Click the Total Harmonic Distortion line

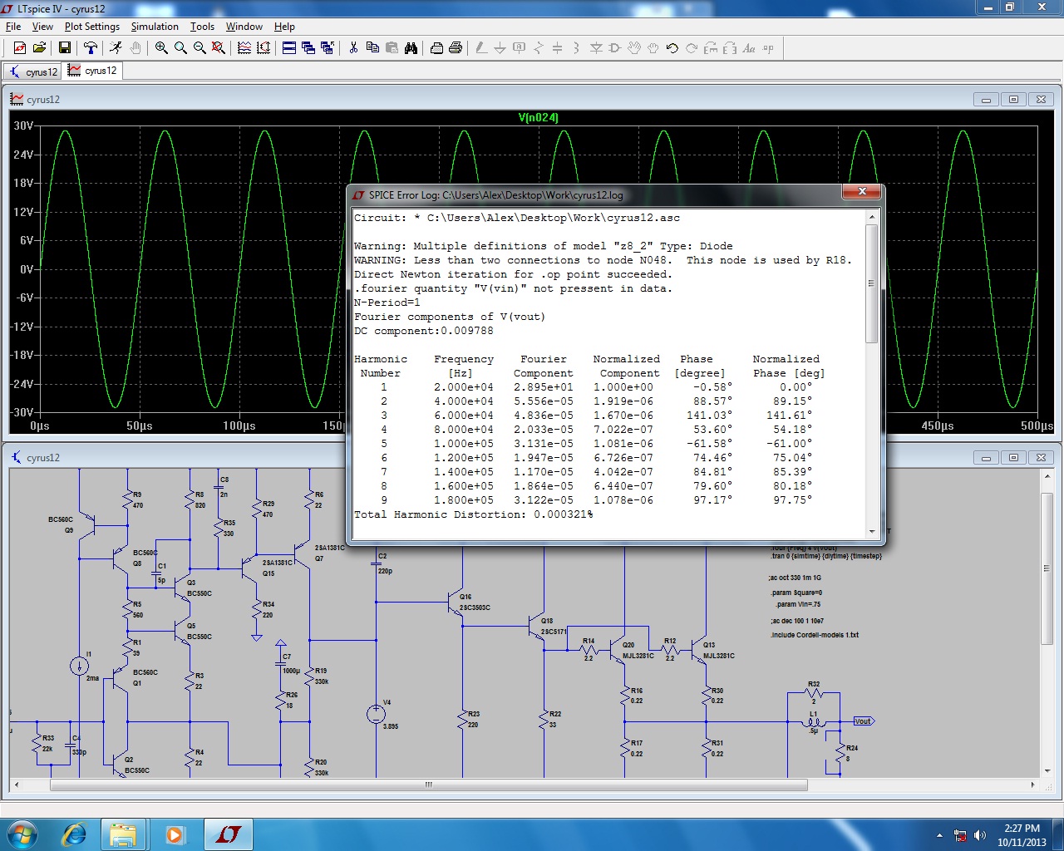474,514
